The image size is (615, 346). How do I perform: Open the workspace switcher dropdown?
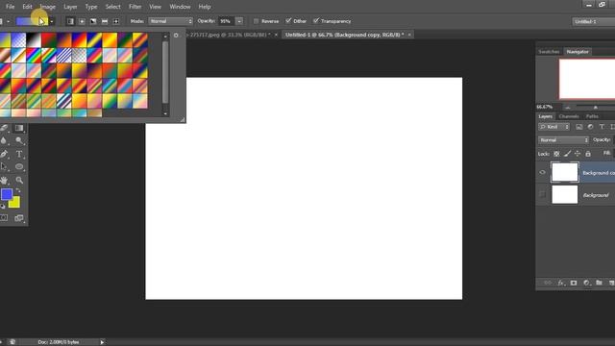click(x=594, y=21)
